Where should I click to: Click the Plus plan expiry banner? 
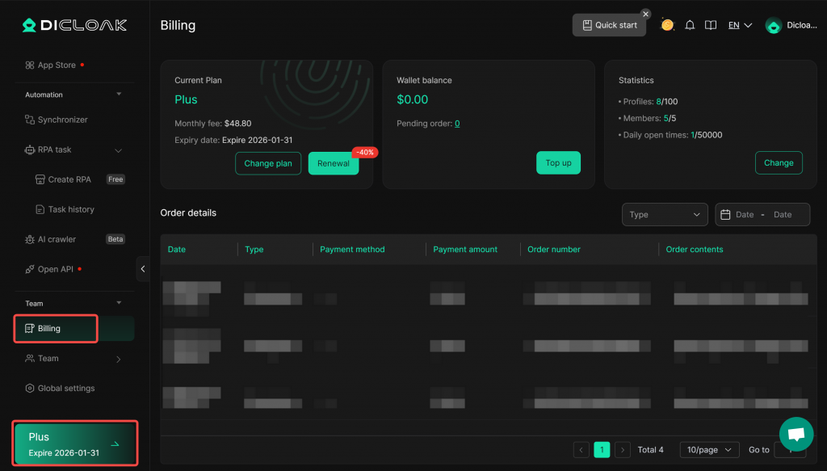click(x=74, y=444)
